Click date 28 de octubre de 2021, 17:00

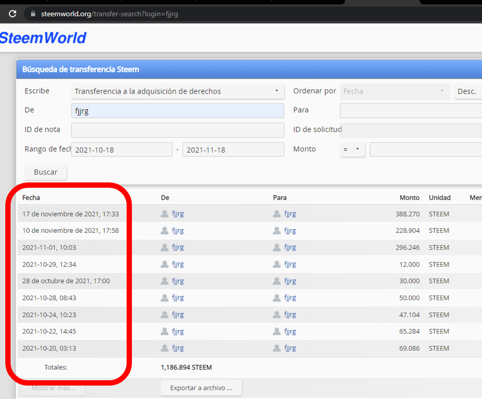pyautogui.click(x=66, y=281)
